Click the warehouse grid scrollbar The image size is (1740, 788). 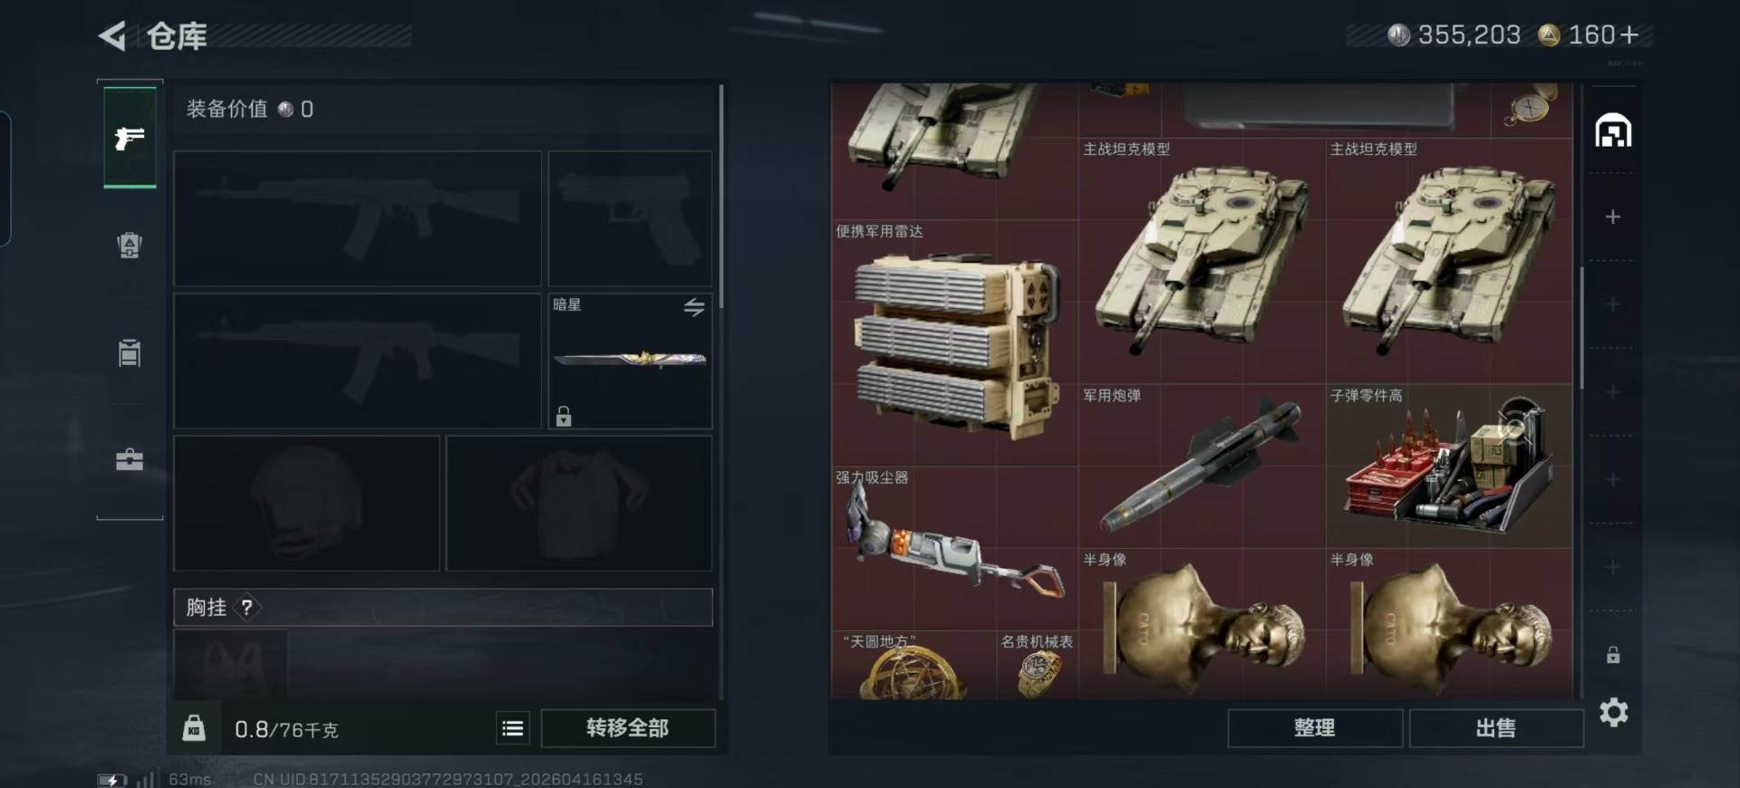point(1582,328)
